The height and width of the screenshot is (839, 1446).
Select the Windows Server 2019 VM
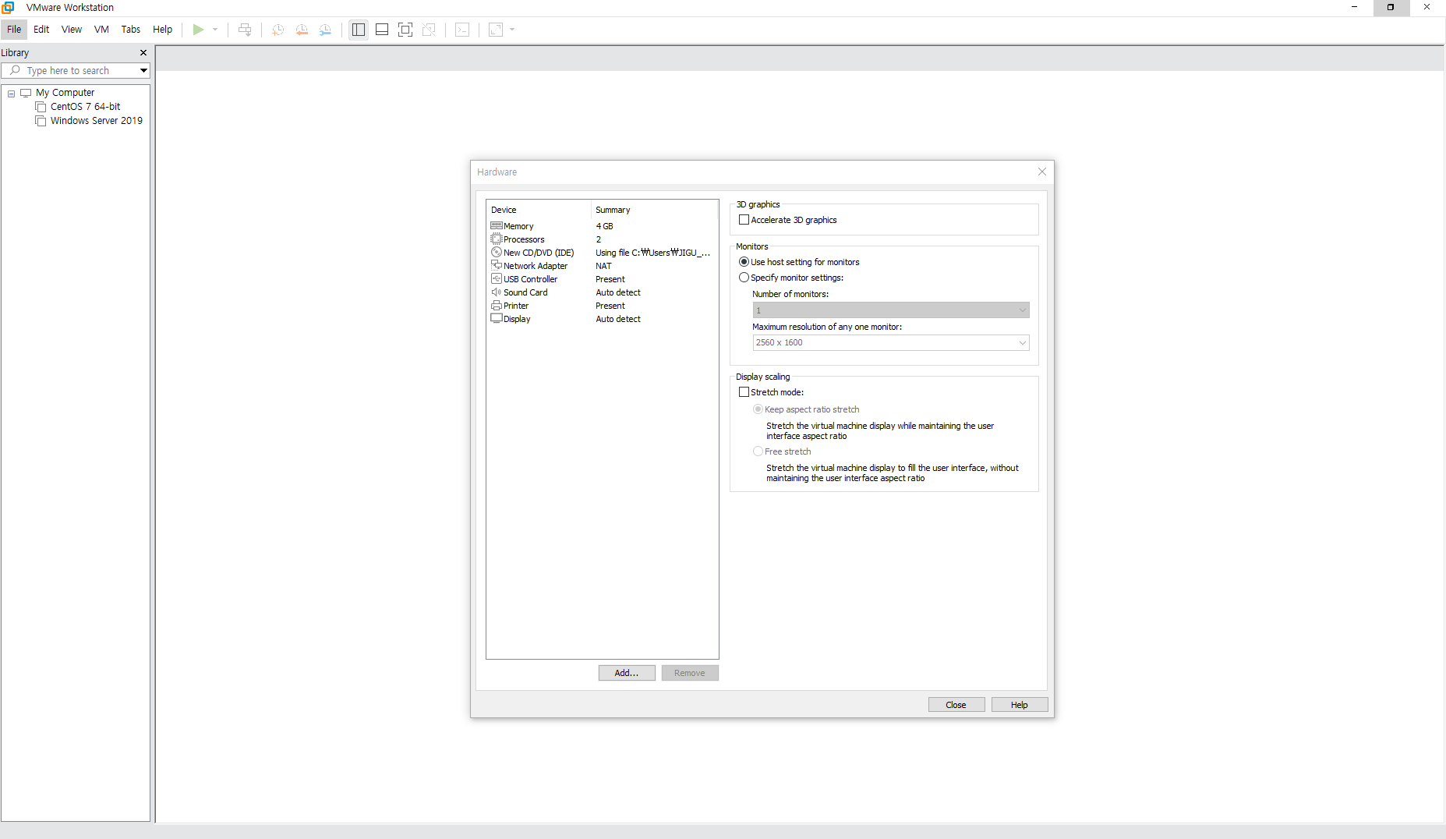(x=97, y=121)
